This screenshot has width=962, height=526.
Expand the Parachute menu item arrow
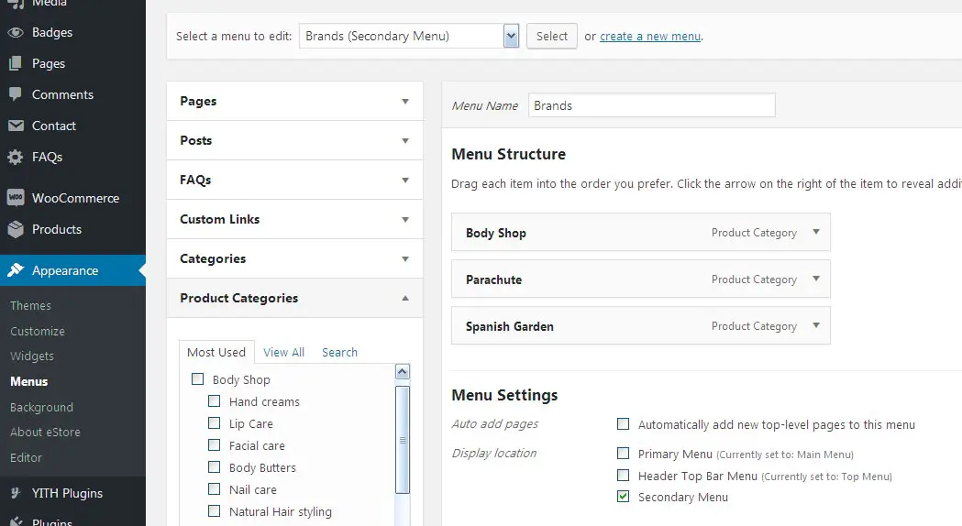tap(816, 279)
